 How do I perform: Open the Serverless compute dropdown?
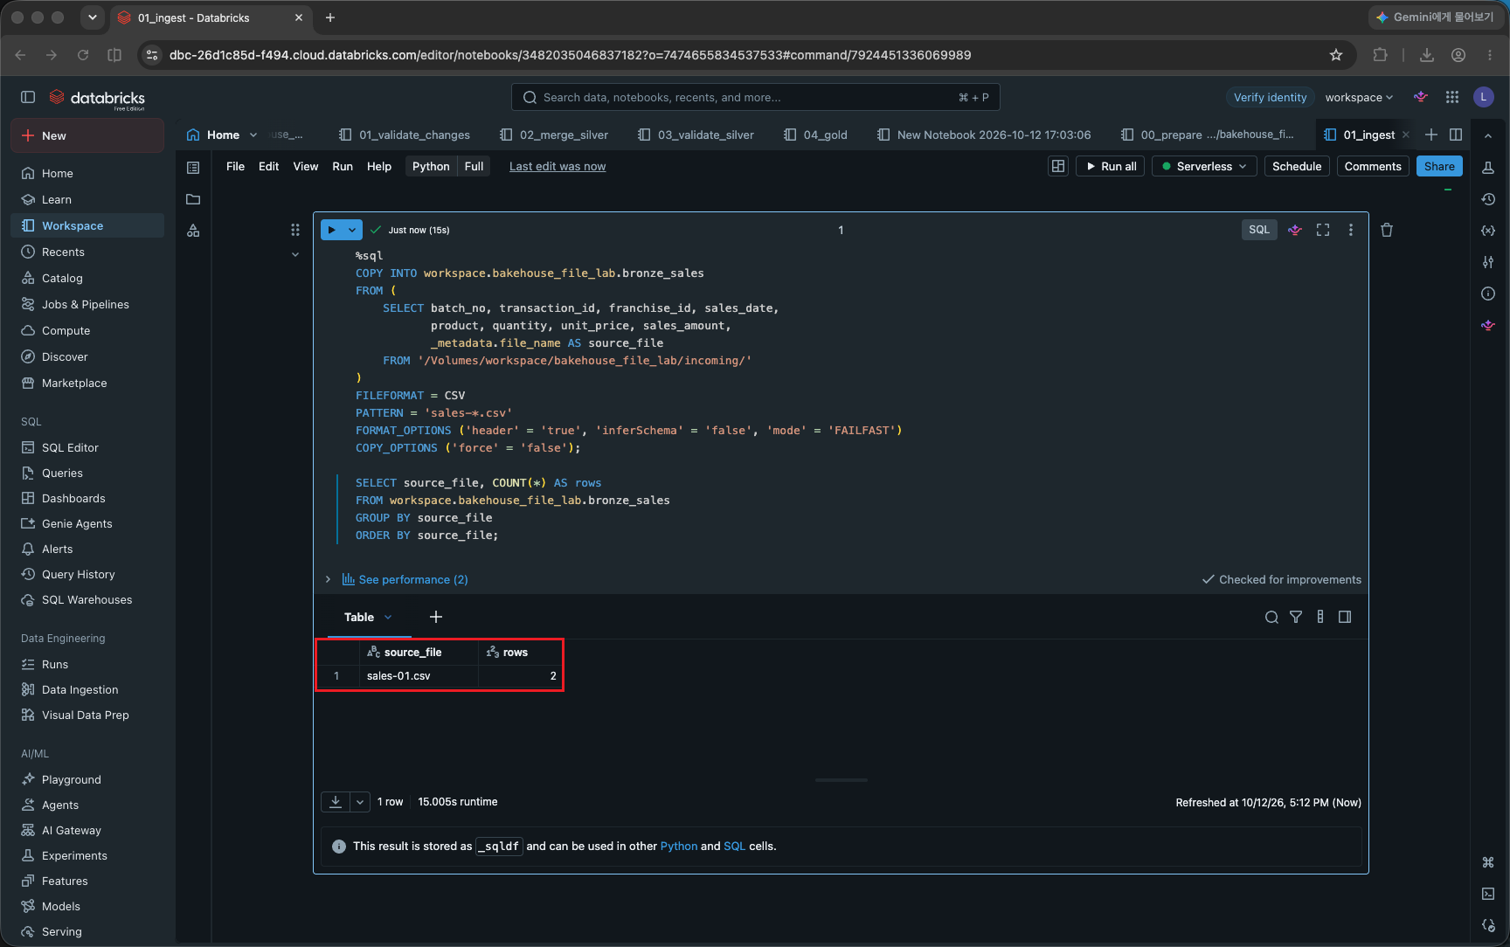pyautogui.click(x=1204, y=166)
